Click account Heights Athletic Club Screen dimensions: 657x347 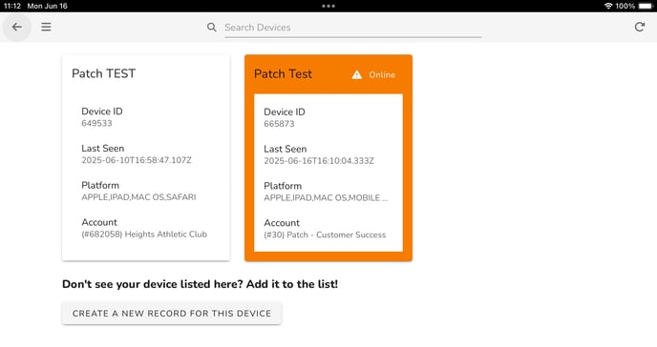coord(144,235)
